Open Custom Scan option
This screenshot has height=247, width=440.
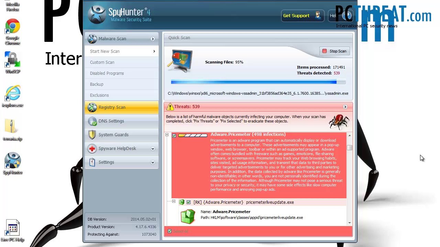point(122,62)
